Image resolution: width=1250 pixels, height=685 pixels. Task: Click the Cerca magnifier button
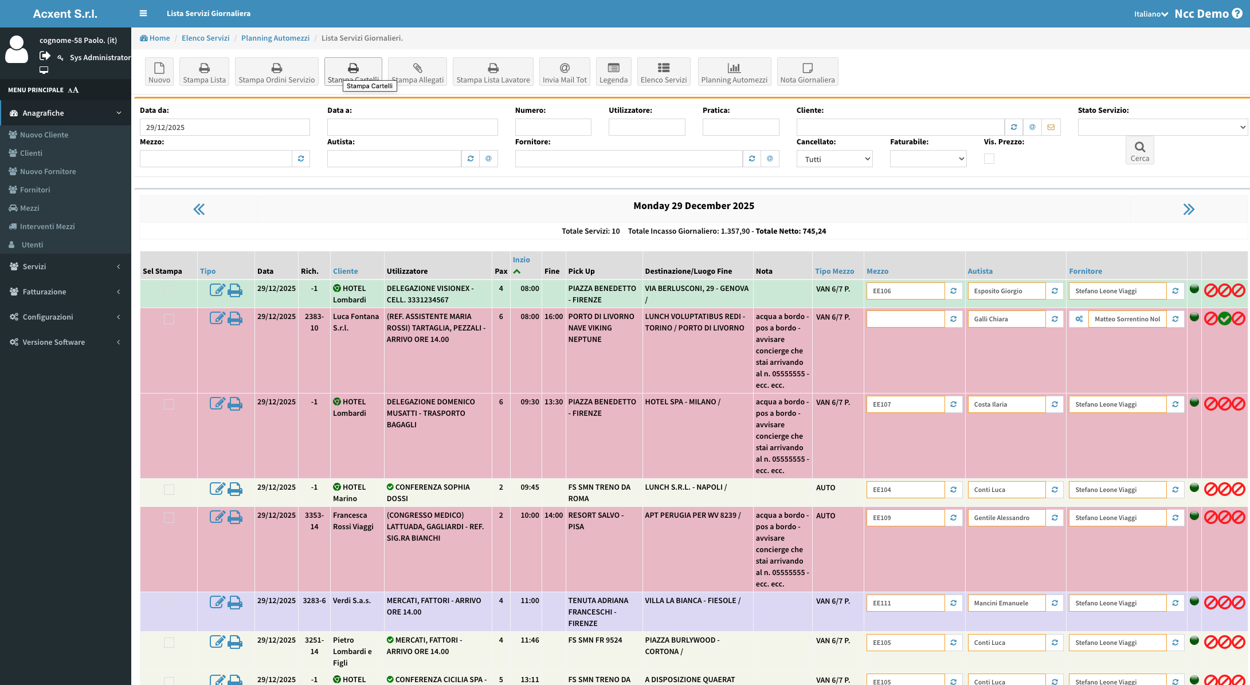[x=1139, y=150]
